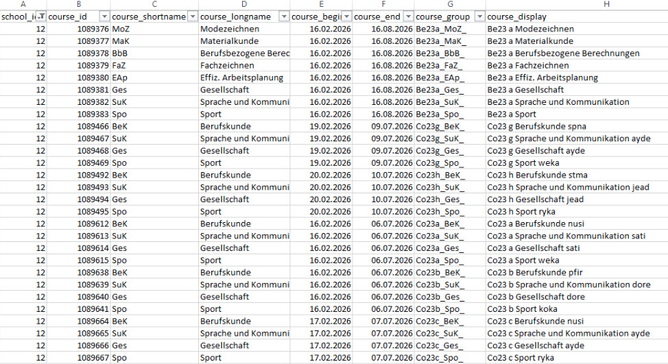Select column C header
Viewport: 668px width, 364px height.
click(x=154, y=4)
